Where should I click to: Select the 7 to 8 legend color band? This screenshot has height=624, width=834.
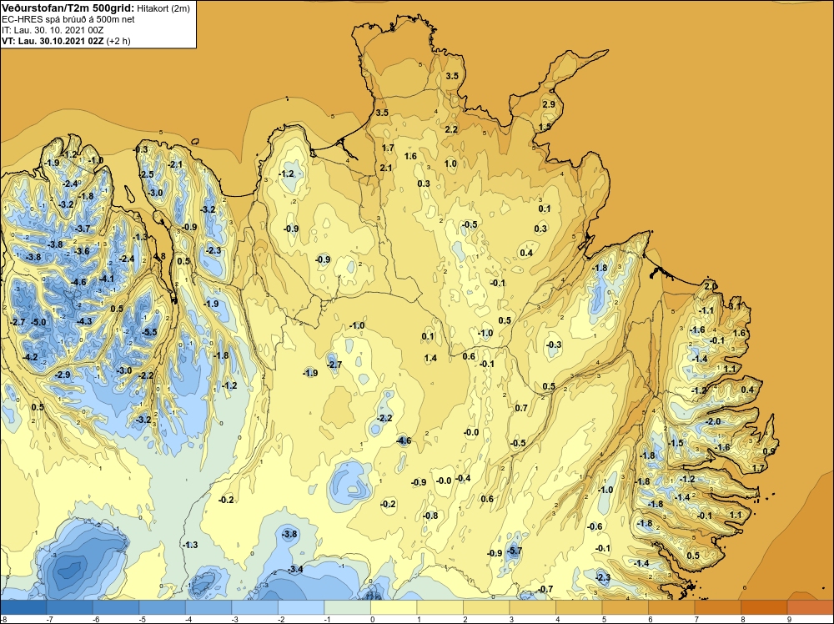[717, 607]
